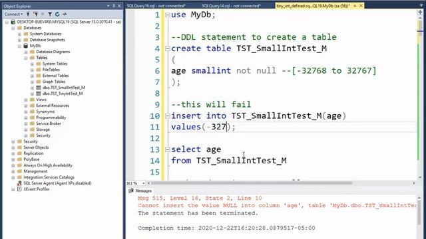Collapse the select age code block
Image resolution: width=426 pixels, height=239 pixels.
167,149
